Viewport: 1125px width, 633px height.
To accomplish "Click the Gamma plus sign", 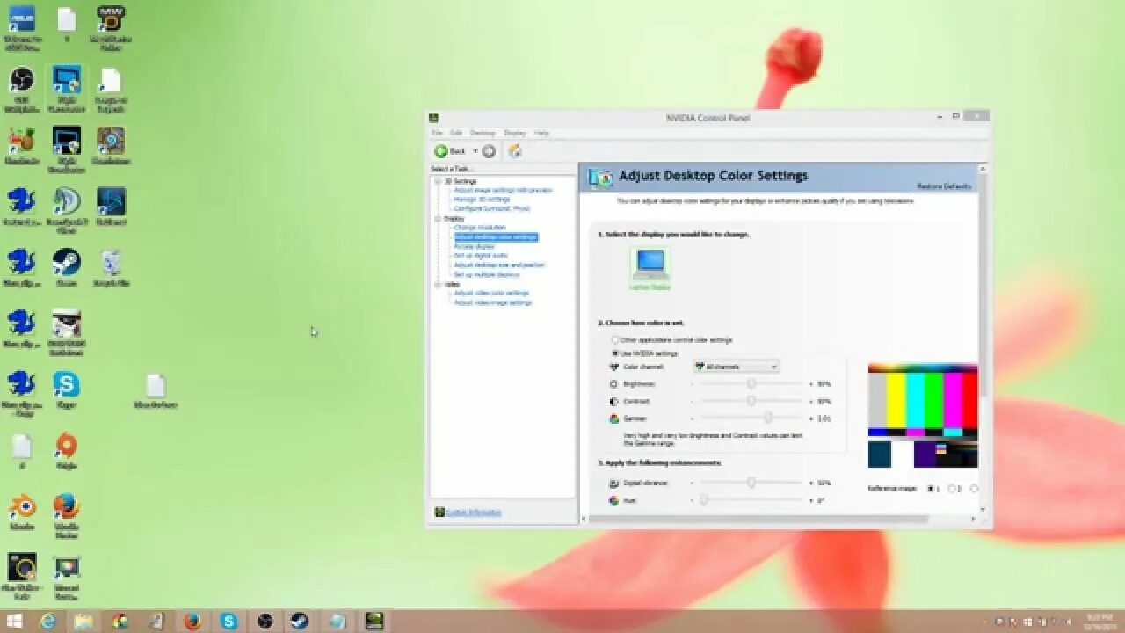I will tap(810, 418).
